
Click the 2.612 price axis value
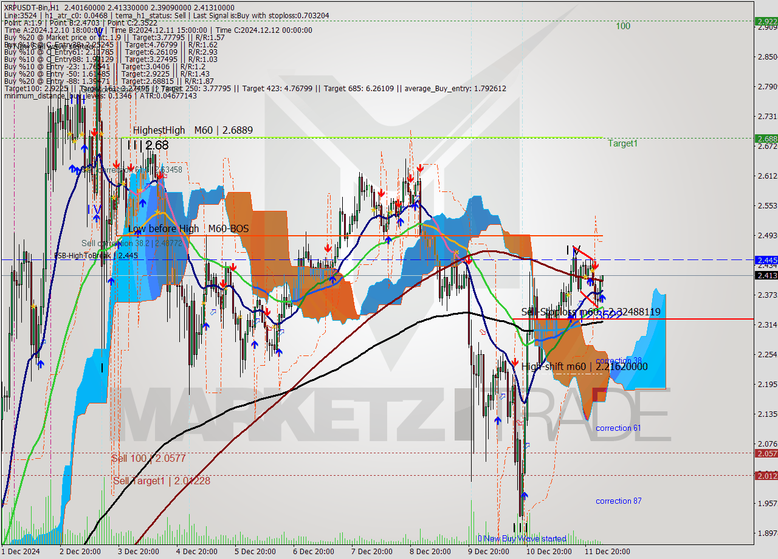point(767,176)
